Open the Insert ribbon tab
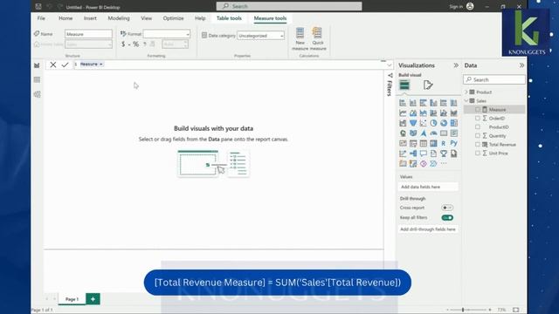 (x=90, y=18)
